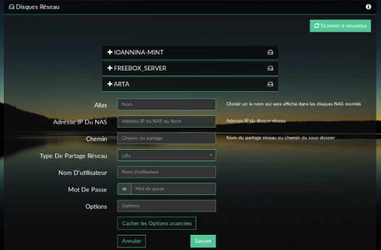The image size is (381, 250).
Task: Focus the Alias name field
Action: (x=166, y=104)
